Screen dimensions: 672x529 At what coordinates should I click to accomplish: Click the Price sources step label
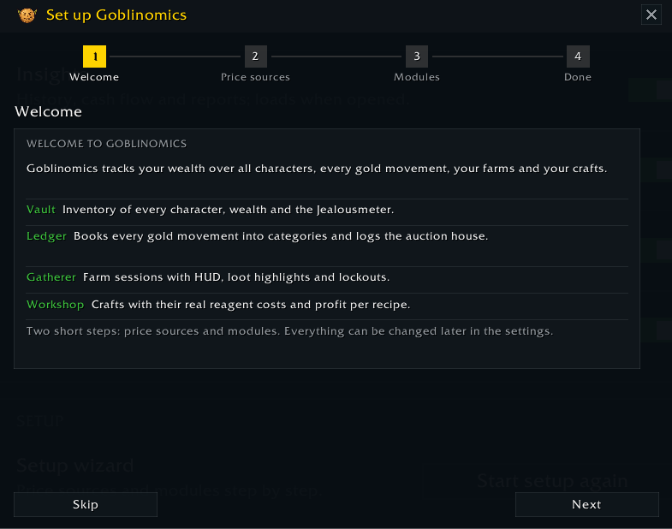click(x=255, y=77)
